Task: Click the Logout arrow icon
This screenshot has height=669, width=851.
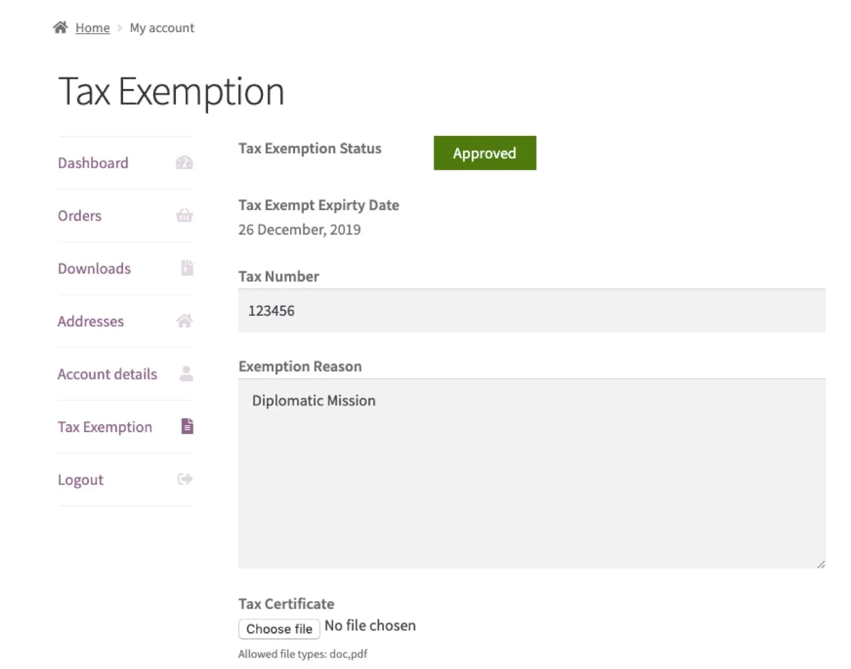Action: click(185, 479)
